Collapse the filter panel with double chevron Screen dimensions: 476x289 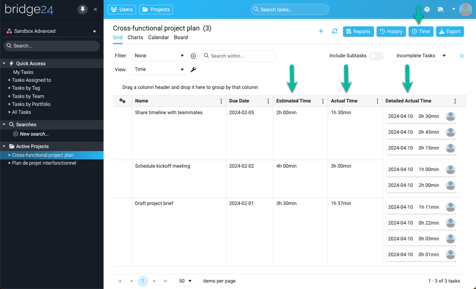[462, 56]
